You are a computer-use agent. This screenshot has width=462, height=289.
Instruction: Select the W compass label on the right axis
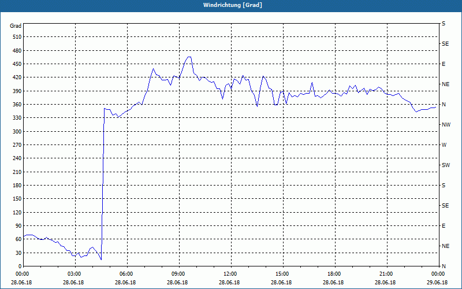coord(444,145)
